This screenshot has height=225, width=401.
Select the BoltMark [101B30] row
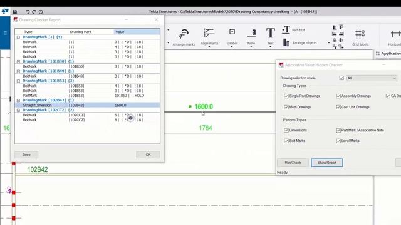pos(88,66)
